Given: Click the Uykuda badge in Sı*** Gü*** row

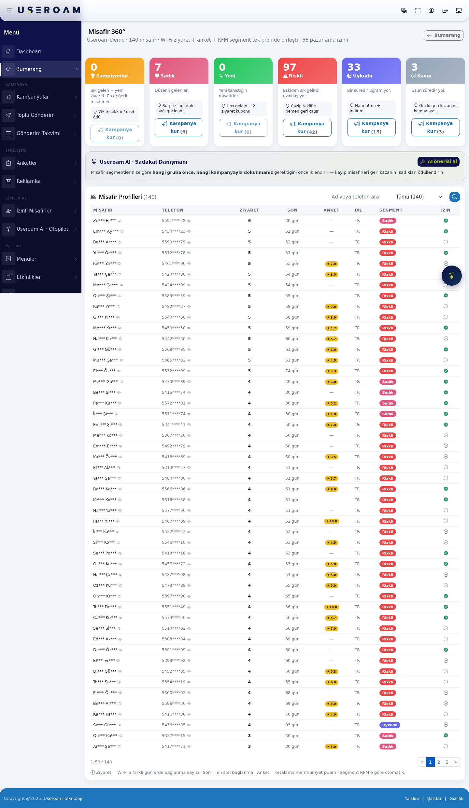Looking at the screenshot, I should point(390,725).
